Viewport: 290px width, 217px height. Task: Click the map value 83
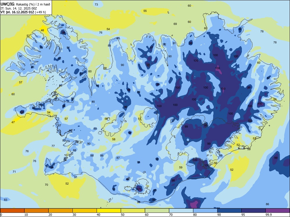6,200
